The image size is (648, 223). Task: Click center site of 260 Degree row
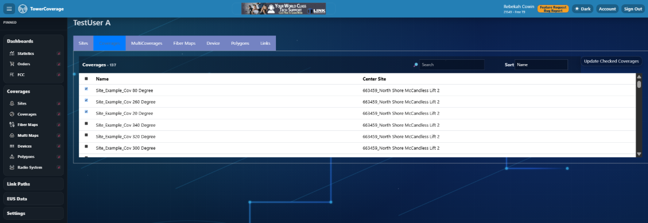401,102
